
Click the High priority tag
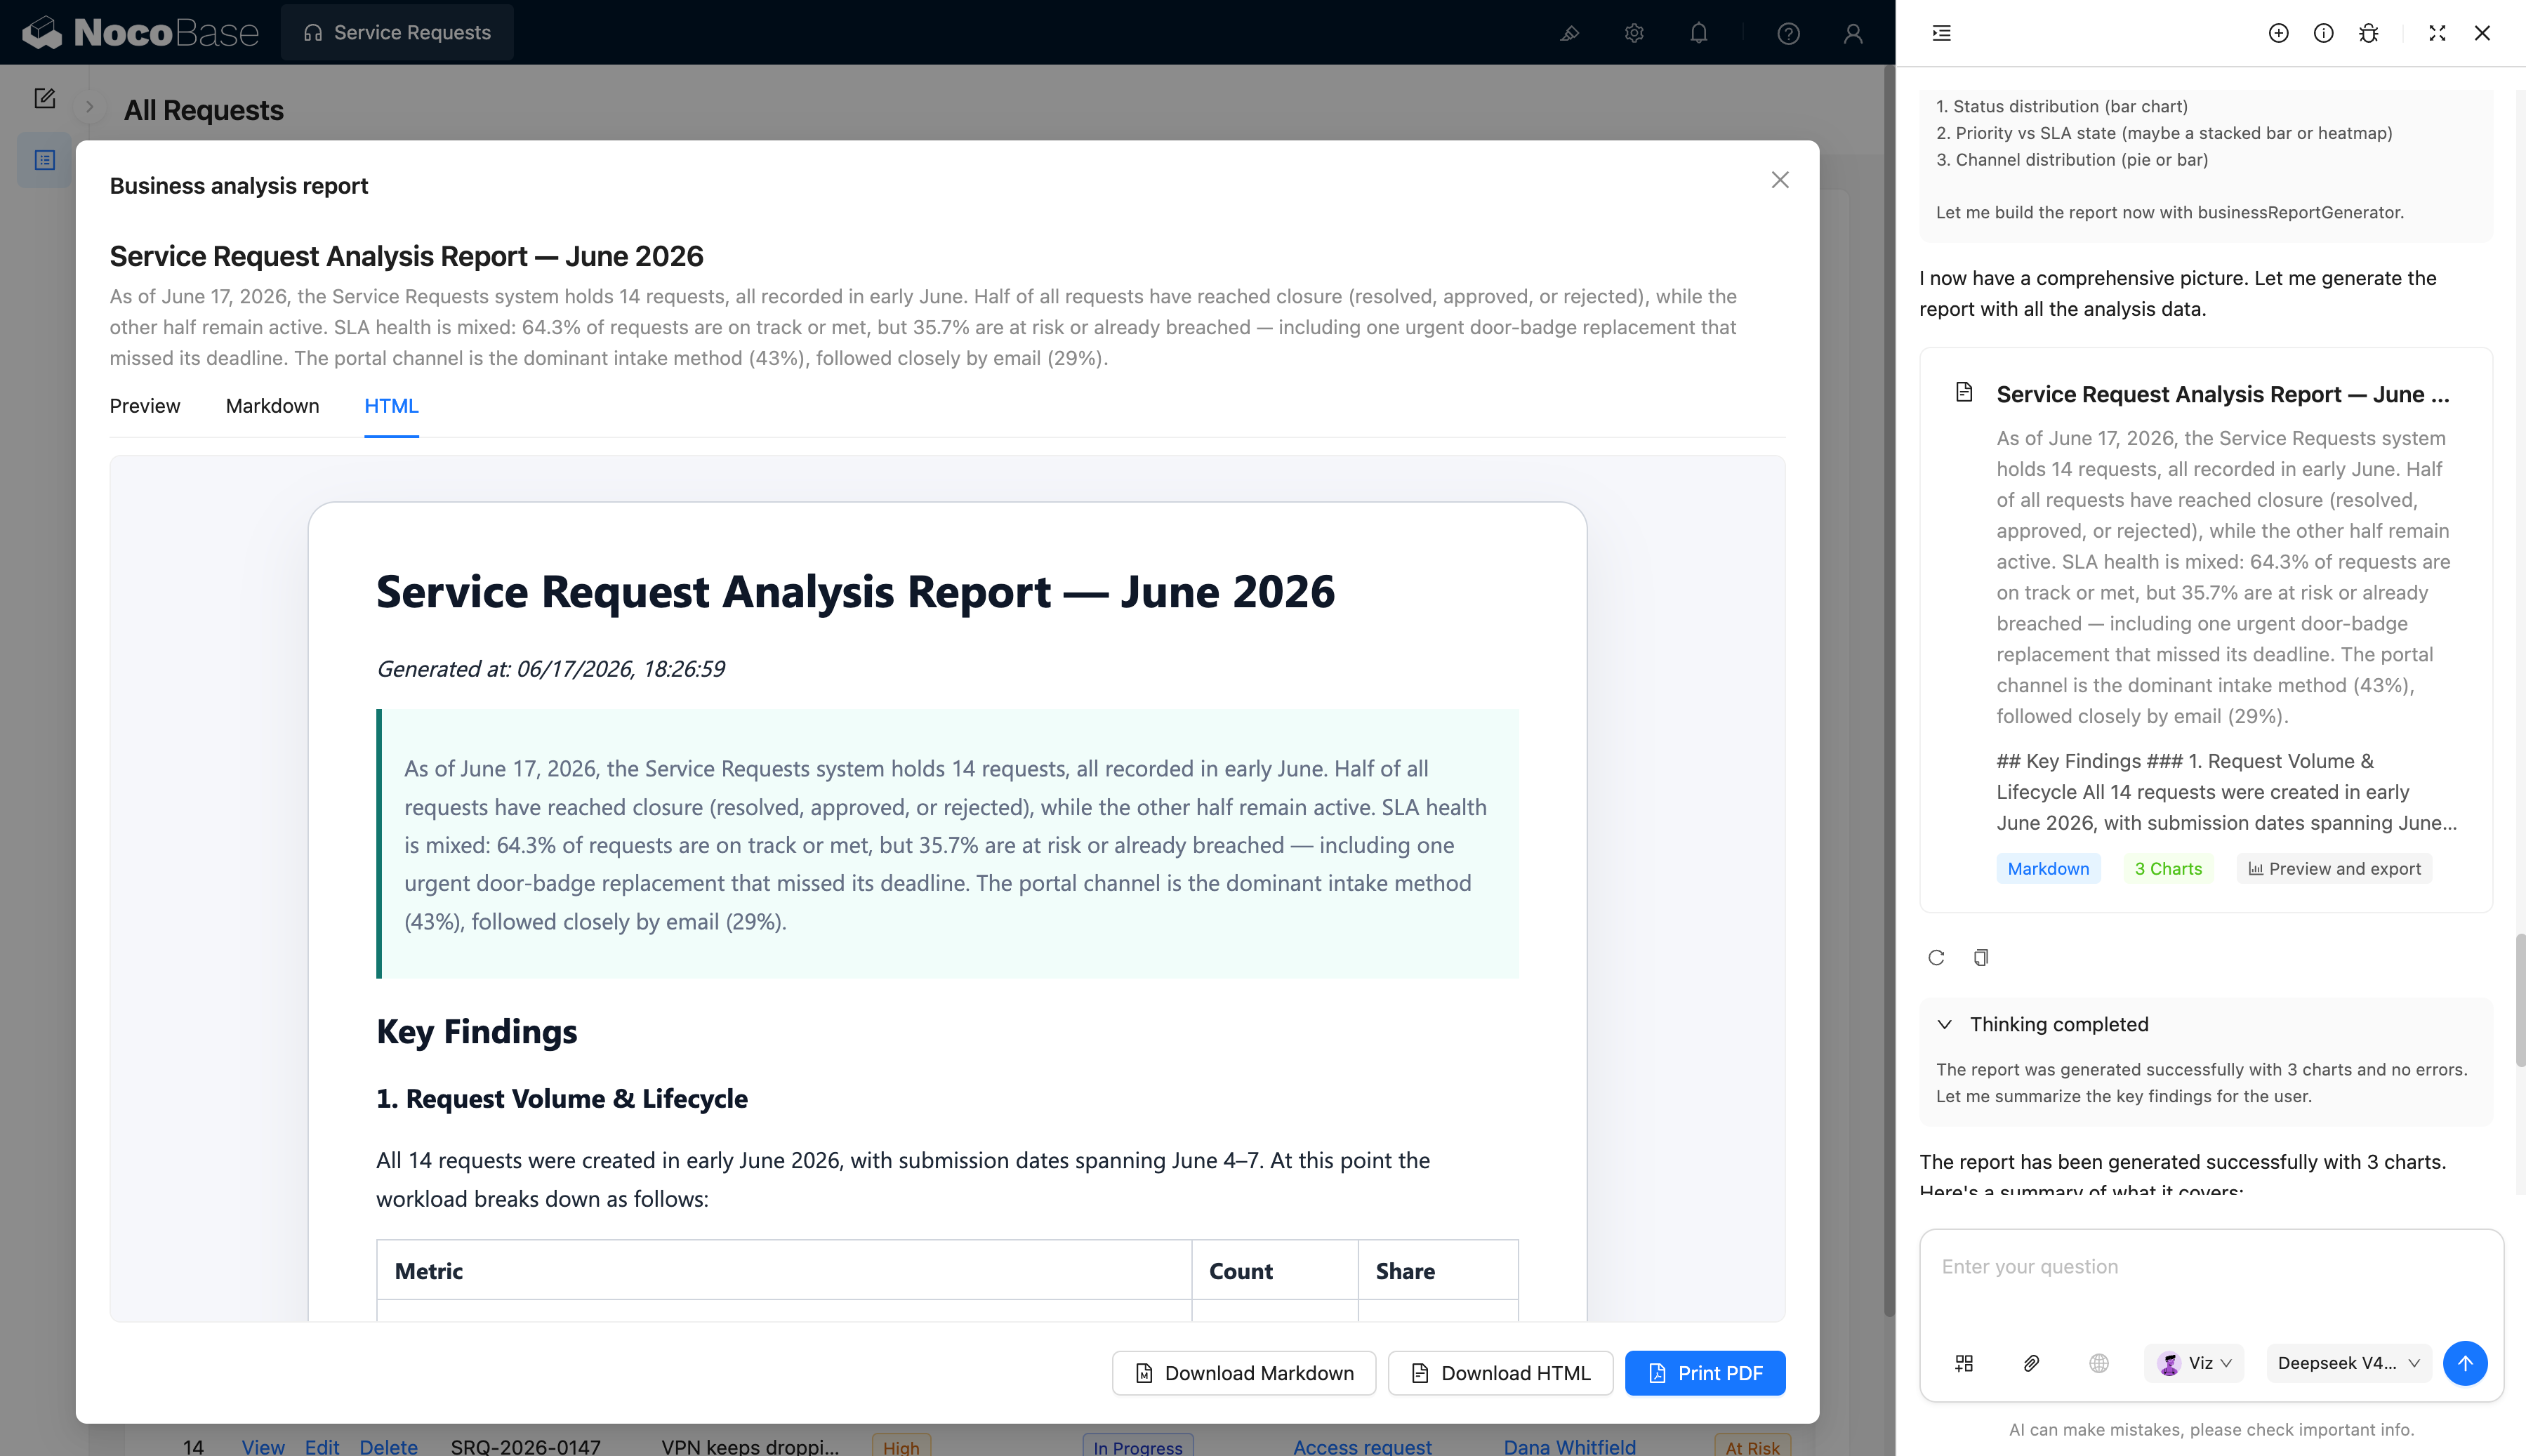tap(901, 1446)
